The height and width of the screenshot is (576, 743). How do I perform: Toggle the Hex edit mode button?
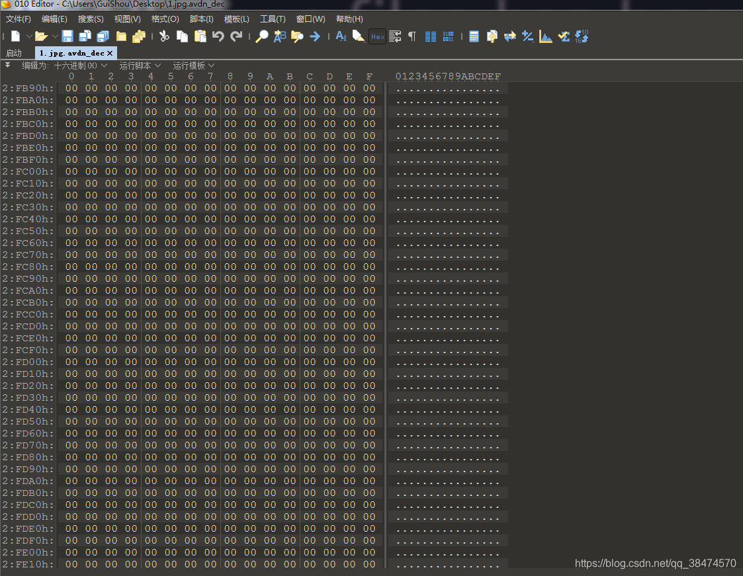point(378,36)
